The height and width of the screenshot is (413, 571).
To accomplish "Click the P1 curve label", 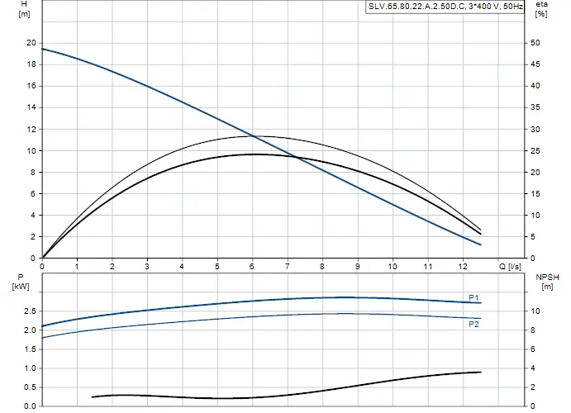I will (x=473, y=298).
